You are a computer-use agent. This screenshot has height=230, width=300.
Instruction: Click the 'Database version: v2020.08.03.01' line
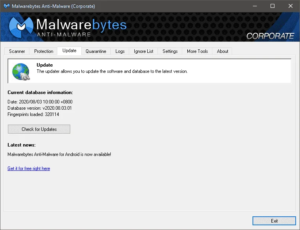[x=40, y=108]
